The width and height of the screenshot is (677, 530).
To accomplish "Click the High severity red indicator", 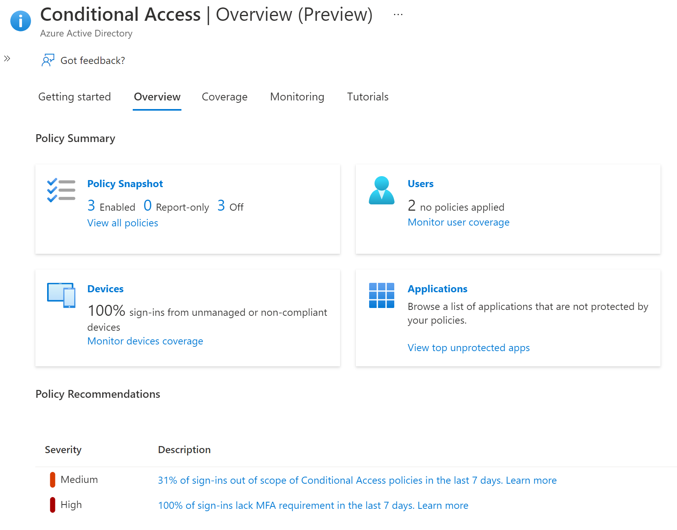I will pyautogui.click(x=53, y=505).
